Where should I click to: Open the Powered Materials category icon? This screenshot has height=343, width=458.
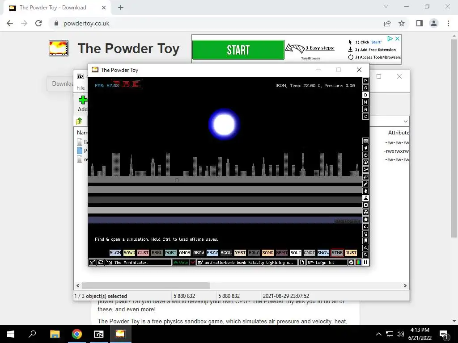click(x=365, y=155)
